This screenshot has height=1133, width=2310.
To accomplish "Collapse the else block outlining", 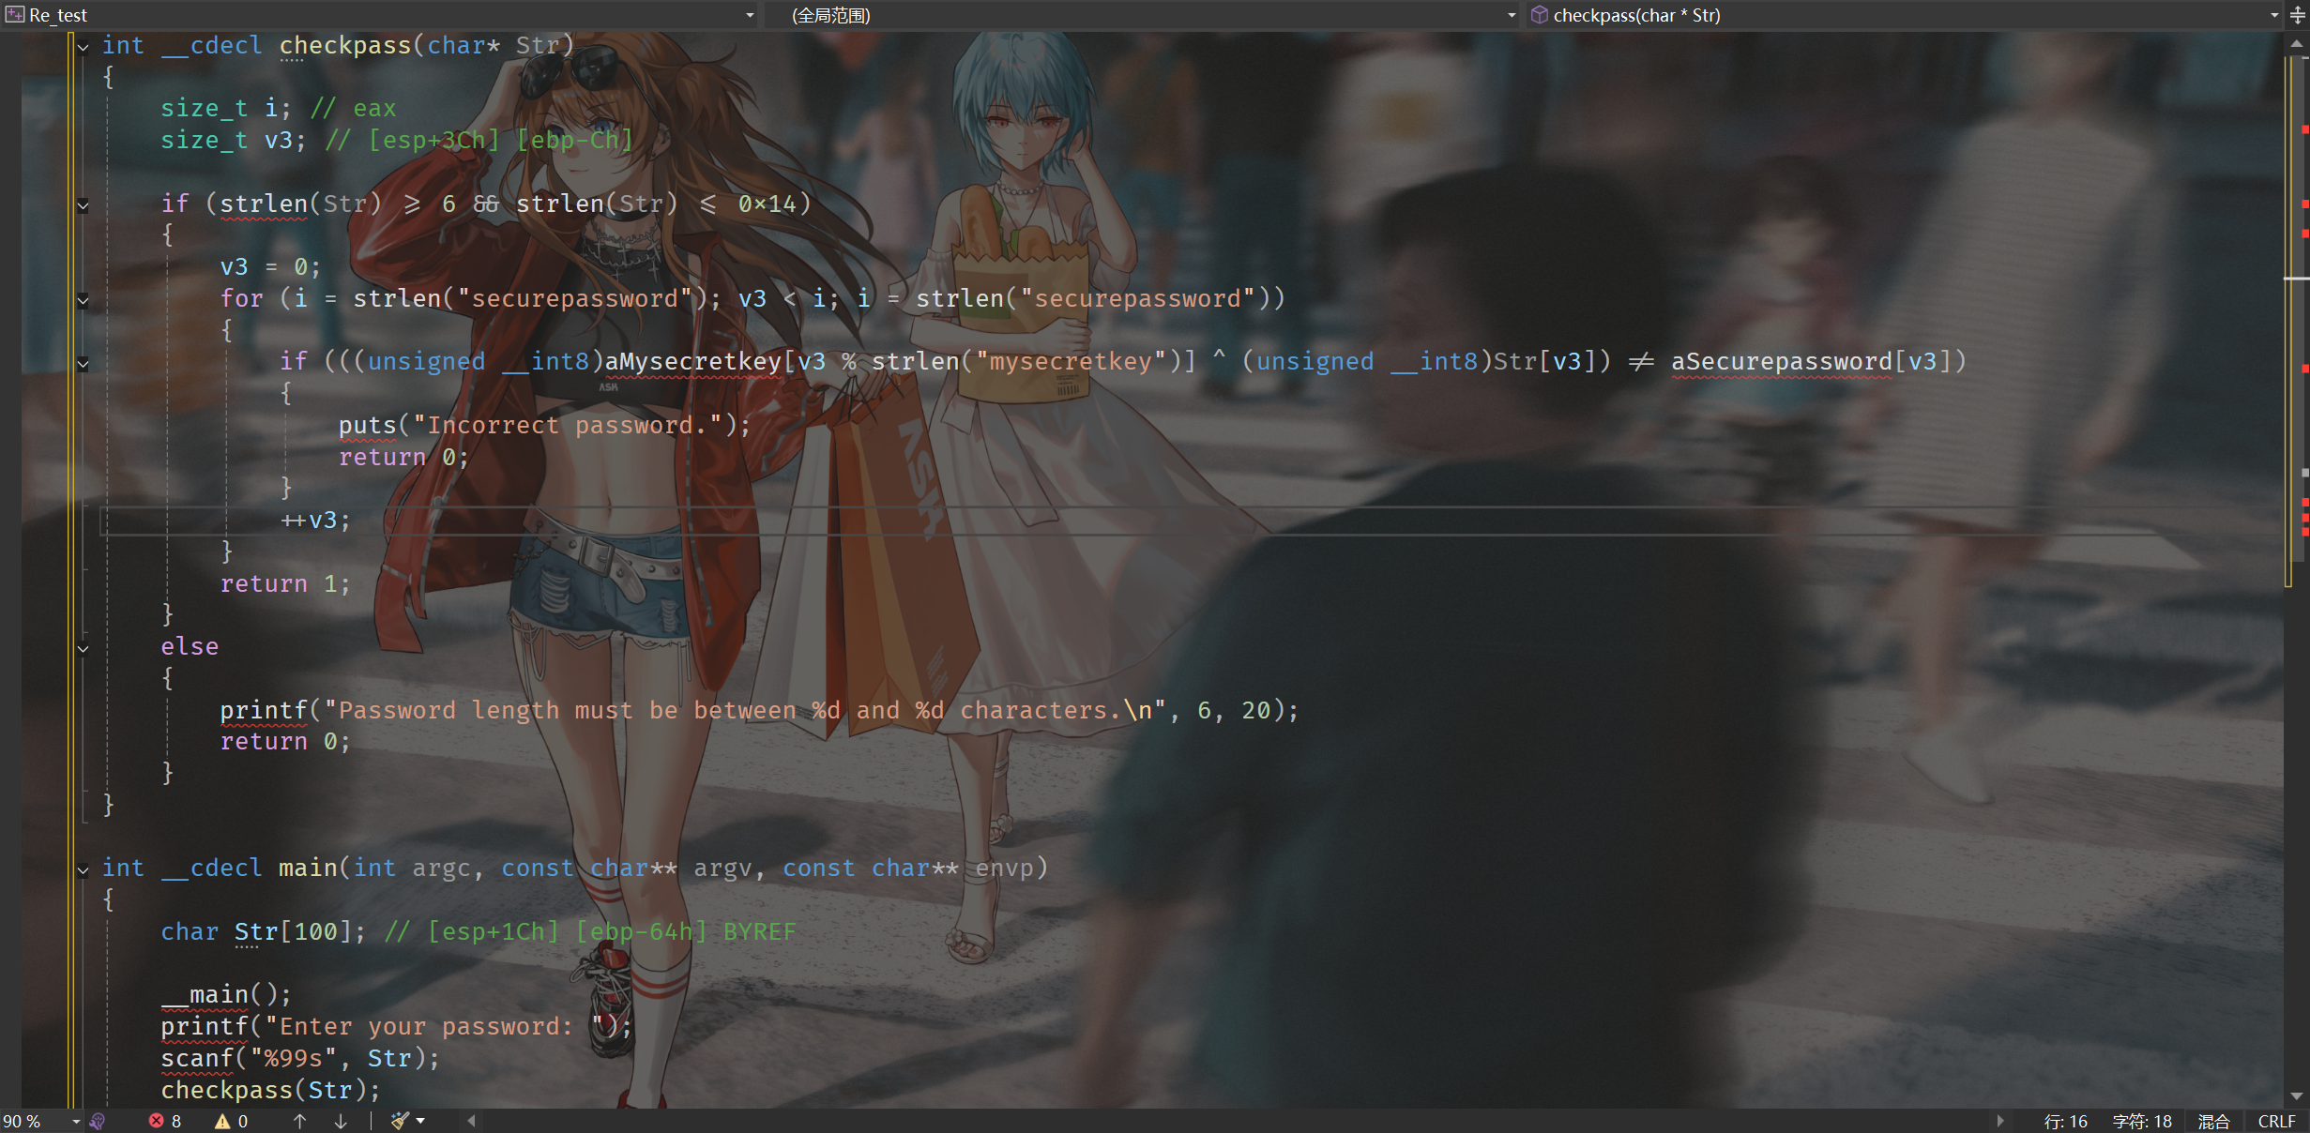I will [84, 648].
